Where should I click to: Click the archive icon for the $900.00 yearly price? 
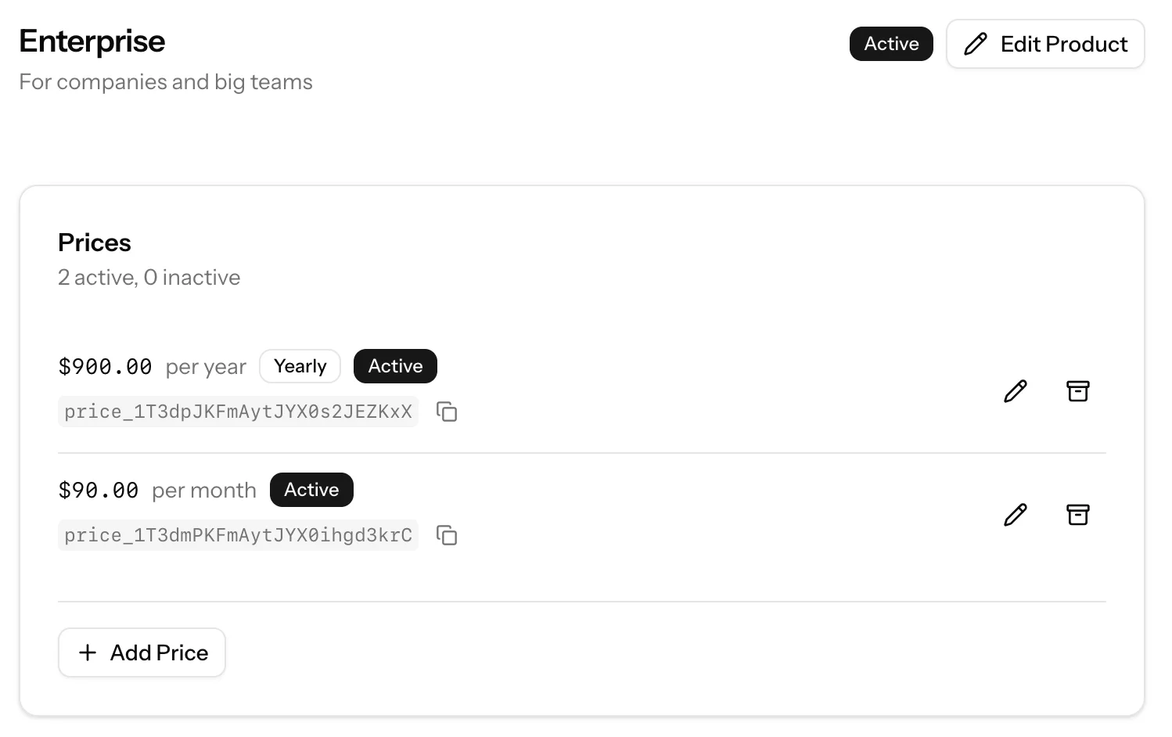click(1077, 391)
